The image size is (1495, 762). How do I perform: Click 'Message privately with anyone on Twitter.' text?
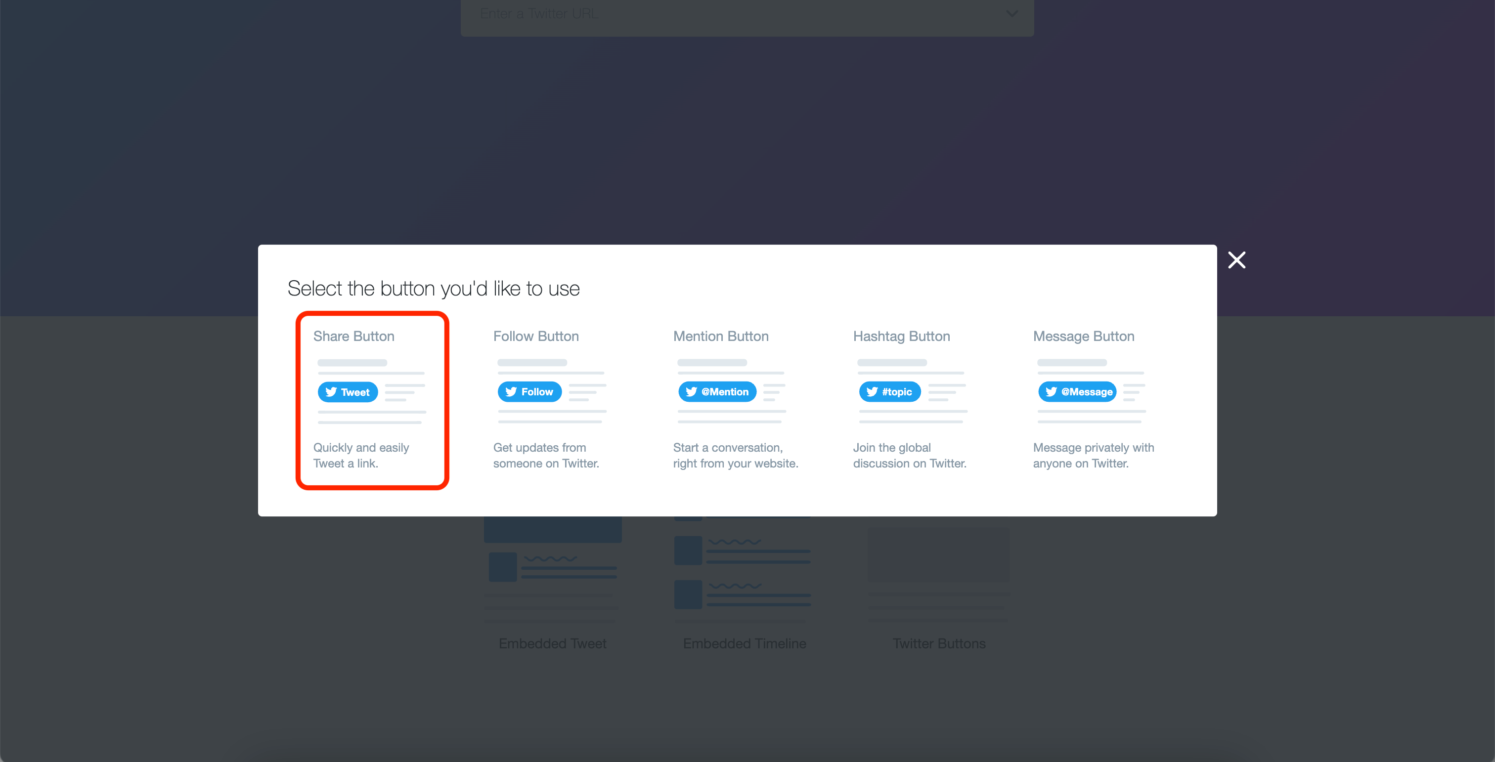tap(1094, 455)
